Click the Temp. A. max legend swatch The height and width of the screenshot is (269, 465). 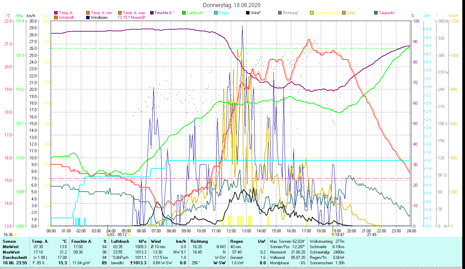[x=120, y=13]
